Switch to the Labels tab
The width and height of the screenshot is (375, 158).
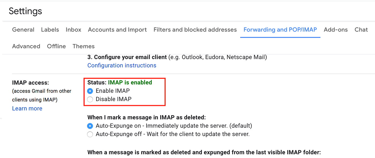coord(50,30)
